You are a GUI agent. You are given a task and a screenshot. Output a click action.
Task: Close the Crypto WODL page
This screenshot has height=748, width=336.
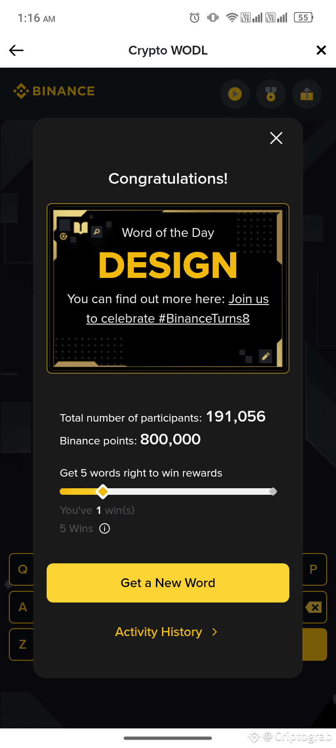[x=321, y=50]
